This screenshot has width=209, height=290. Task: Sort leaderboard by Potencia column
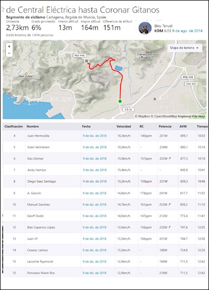pos(165,127)
